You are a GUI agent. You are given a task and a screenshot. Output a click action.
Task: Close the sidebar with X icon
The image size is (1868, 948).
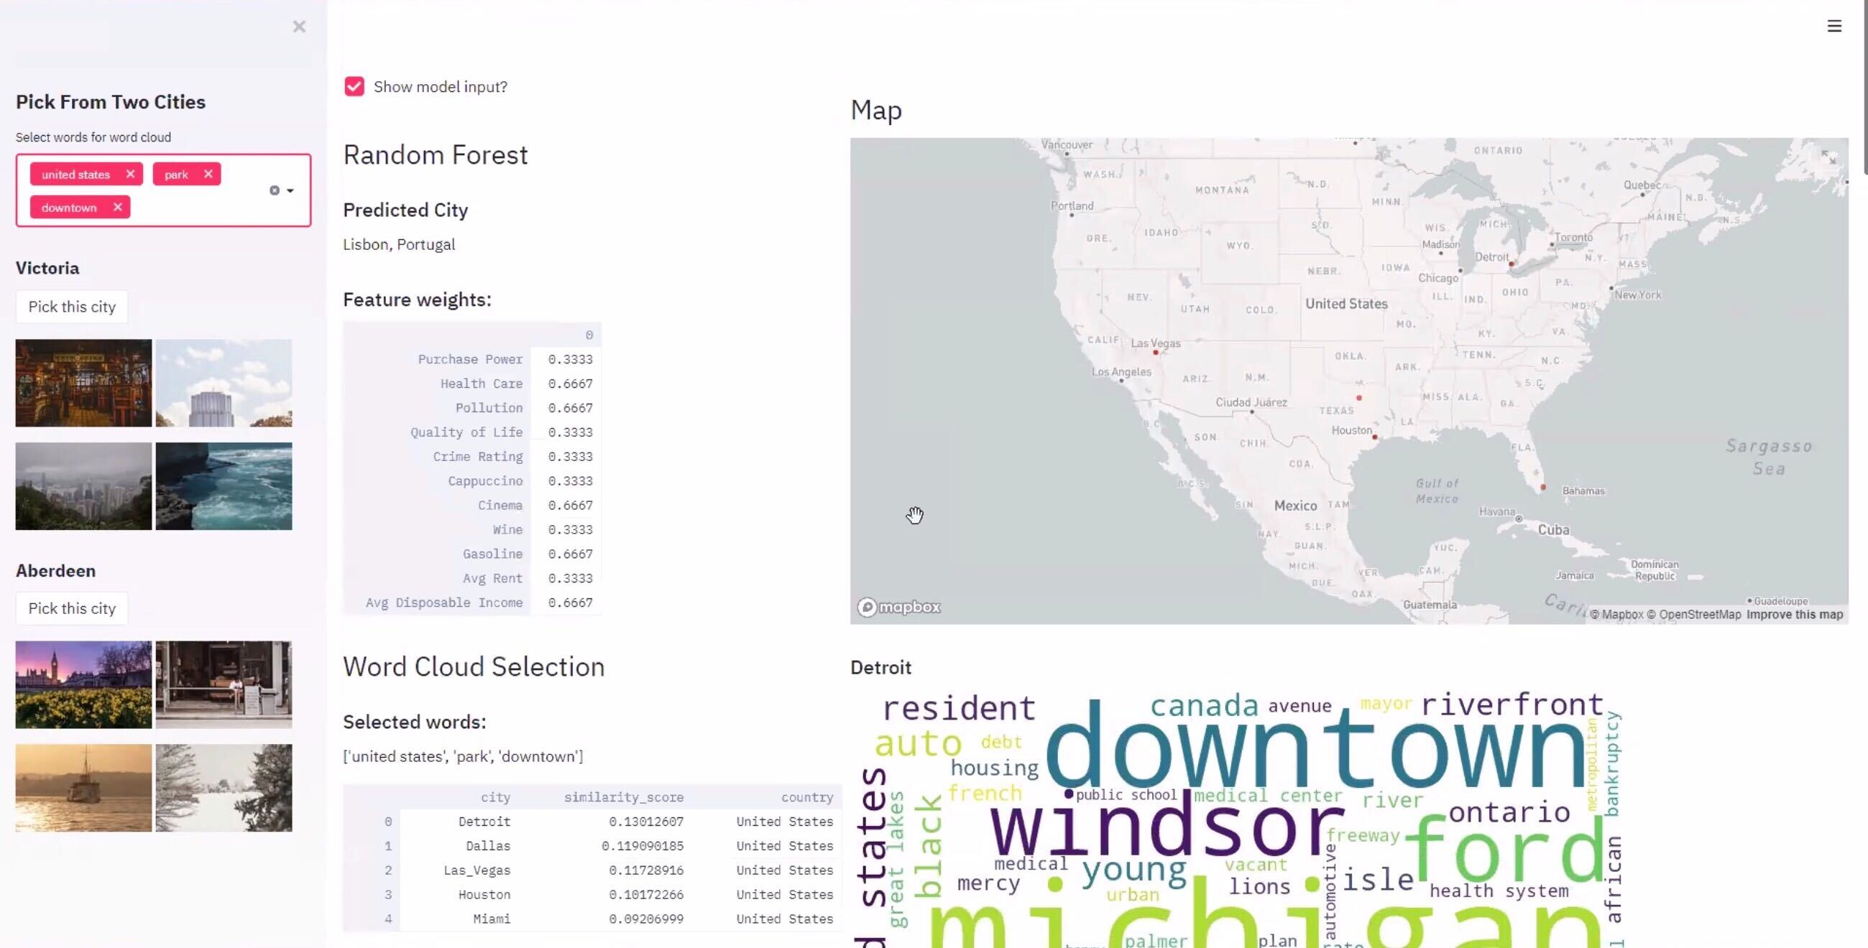[x=299, y=27]
